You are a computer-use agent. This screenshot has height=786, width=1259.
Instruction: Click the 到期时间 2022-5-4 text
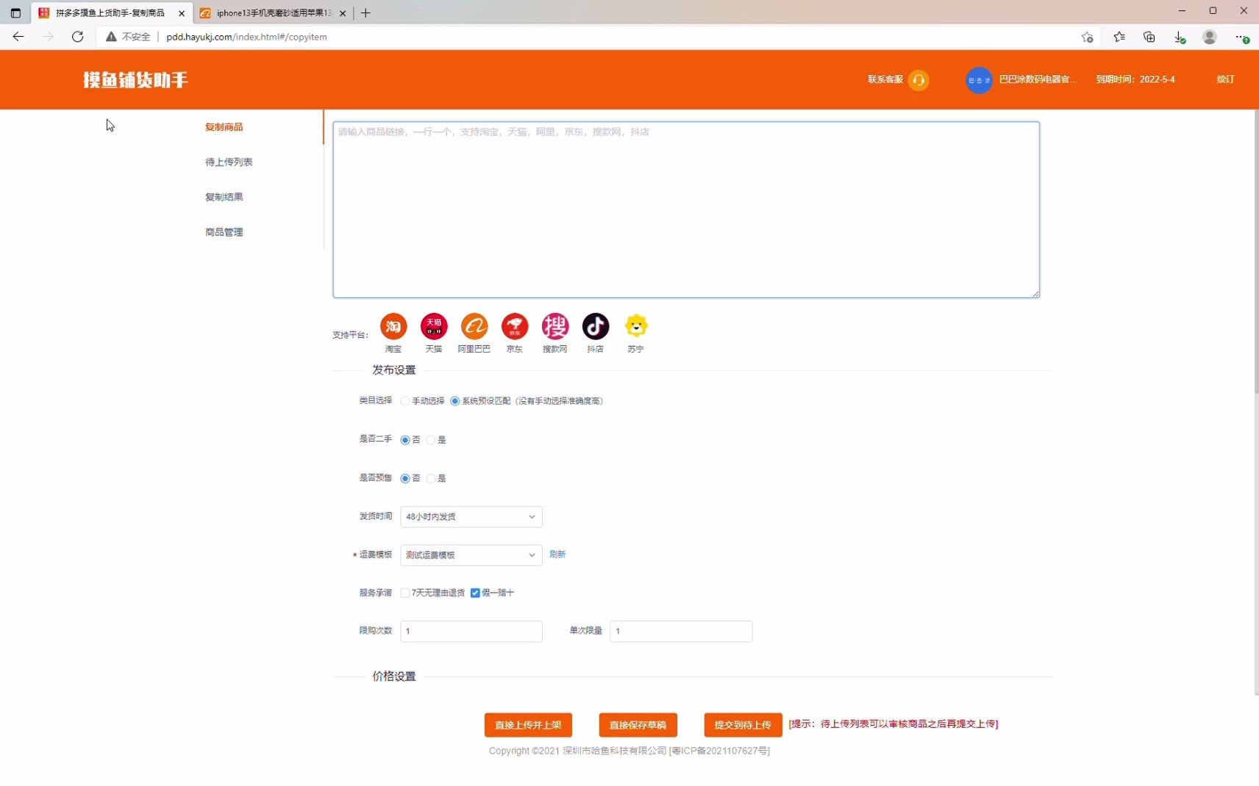point(1135,79)
